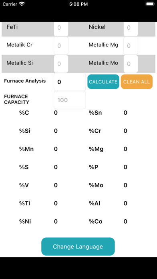Tap the %Co result value

[x=125, y=222]
